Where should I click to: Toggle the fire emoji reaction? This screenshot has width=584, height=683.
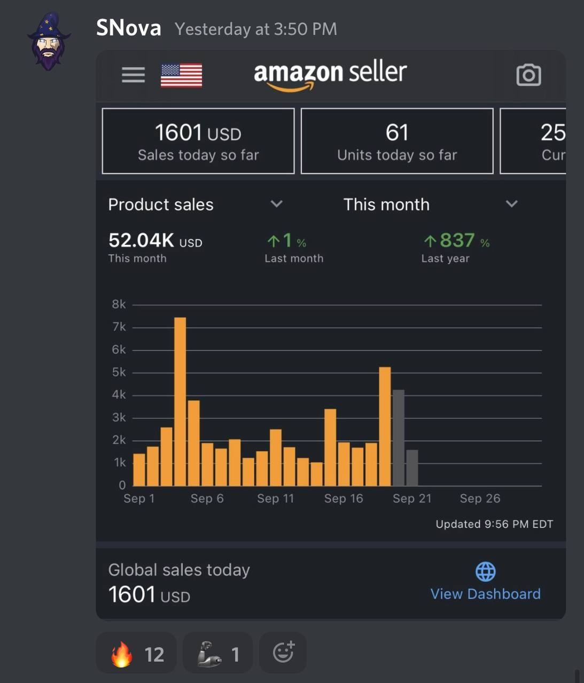[136, 653]
